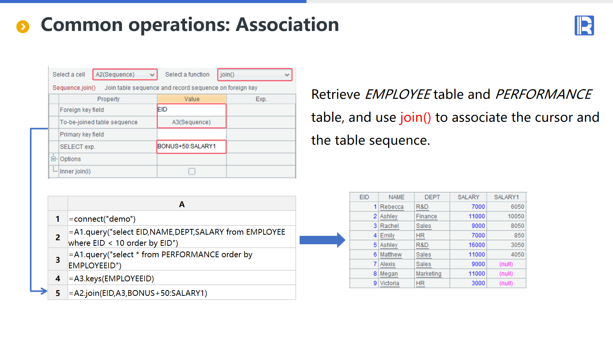Select the Value column header

point(192,99)
